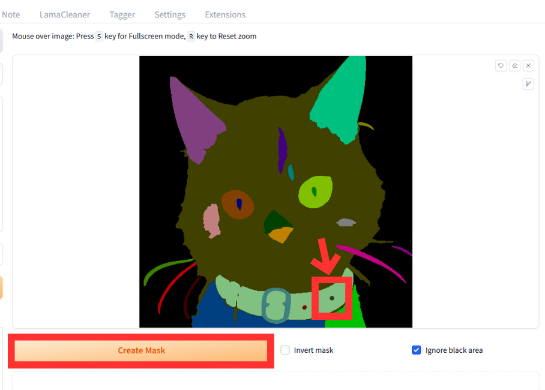
Task: Open the Extensions tab
Action: (x=225, y=14)
